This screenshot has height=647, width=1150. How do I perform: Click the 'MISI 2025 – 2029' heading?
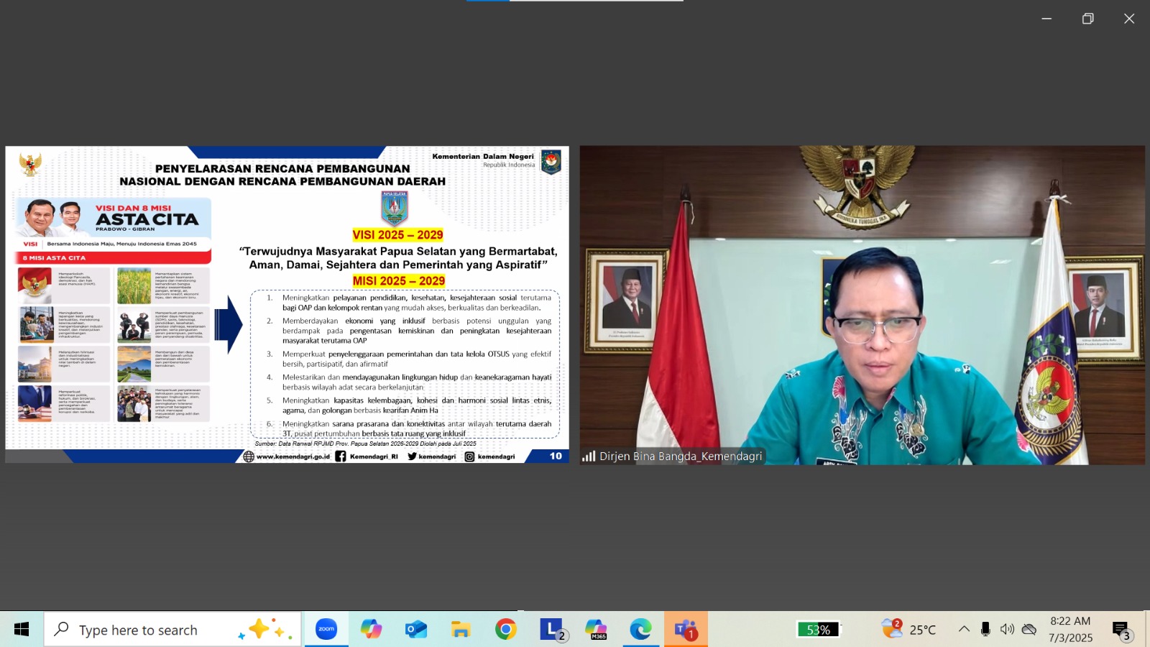pos(399,281)
